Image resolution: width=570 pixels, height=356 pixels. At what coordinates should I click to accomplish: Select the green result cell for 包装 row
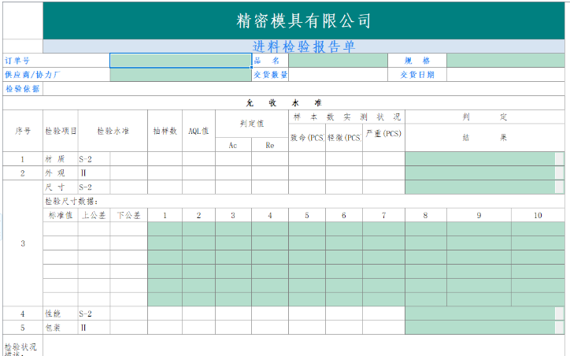pos(480,328)
